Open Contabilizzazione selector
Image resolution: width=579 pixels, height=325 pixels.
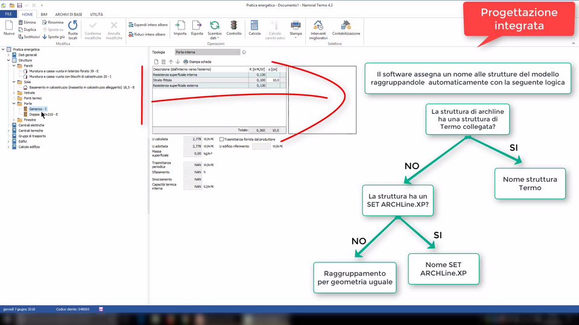(x=346, y=28)
